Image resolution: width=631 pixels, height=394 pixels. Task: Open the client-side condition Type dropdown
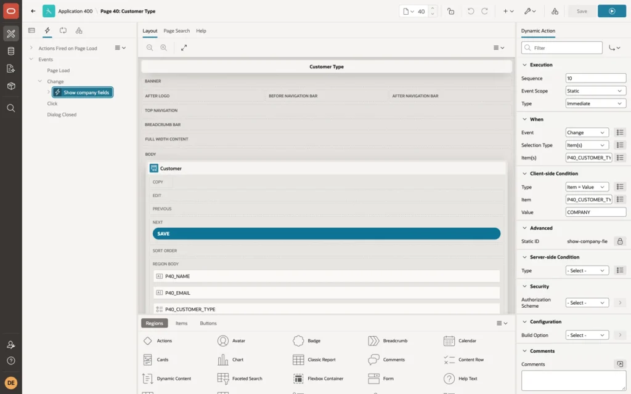(587, 187)
